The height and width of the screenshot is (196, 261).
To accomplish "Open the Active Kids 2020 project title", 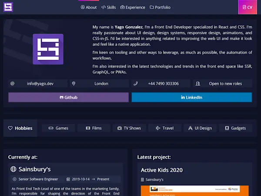I will [x=162, y=170].
